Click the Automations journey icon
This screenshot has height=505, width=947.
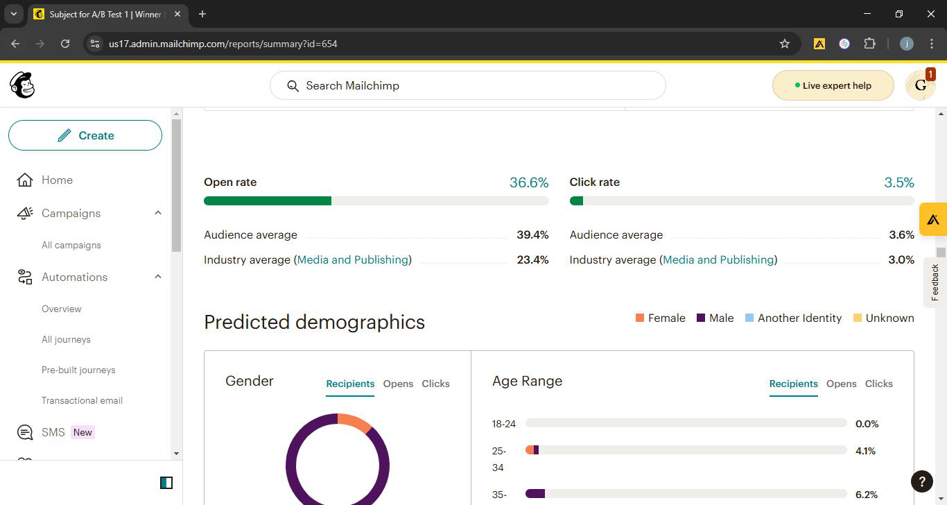click(x=25, y=277)
